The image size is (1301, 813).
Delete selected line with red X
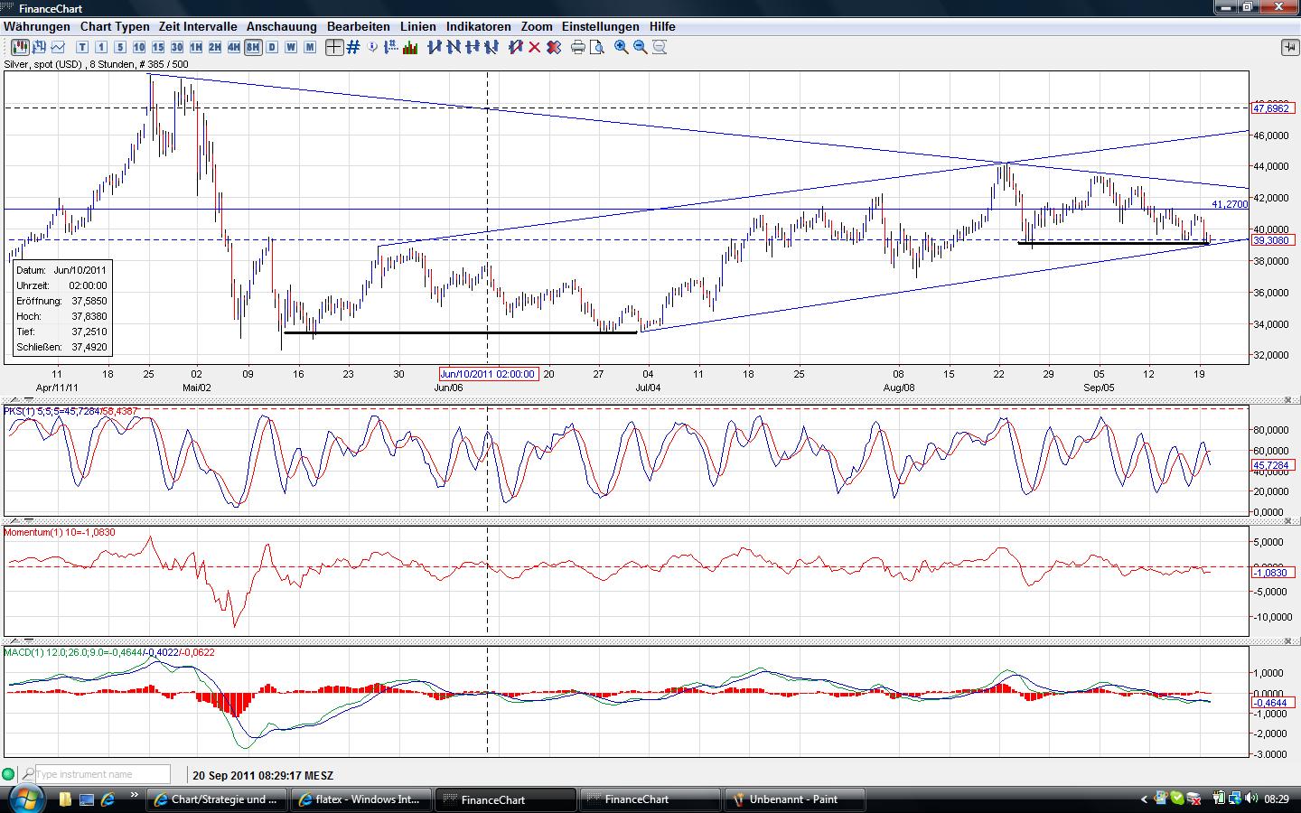[534, 47]
